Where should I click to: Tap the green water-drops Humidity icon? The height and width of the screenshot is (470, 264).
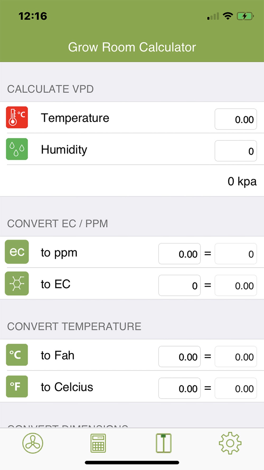[x=17, y=149]
